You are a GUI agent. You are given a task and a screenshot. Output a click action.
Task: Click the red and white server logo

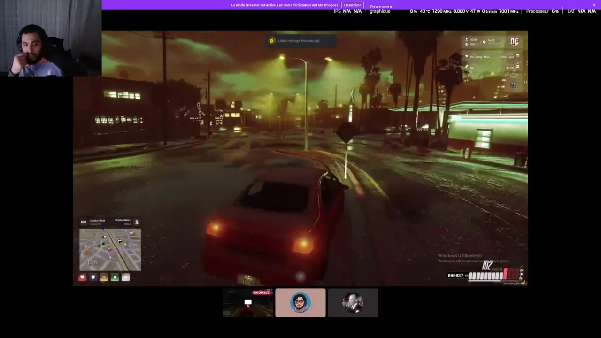[x=515, y=42]
